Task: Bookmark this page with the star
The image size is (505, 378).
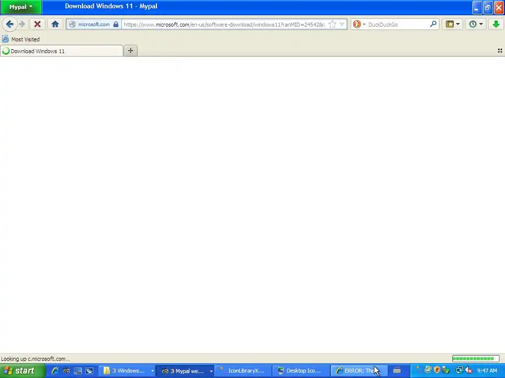Action: 333,25
